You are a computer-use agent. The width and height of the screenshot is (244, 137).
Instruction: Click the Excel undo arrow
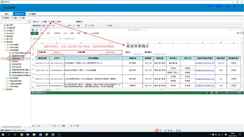(x=41, y=30)
